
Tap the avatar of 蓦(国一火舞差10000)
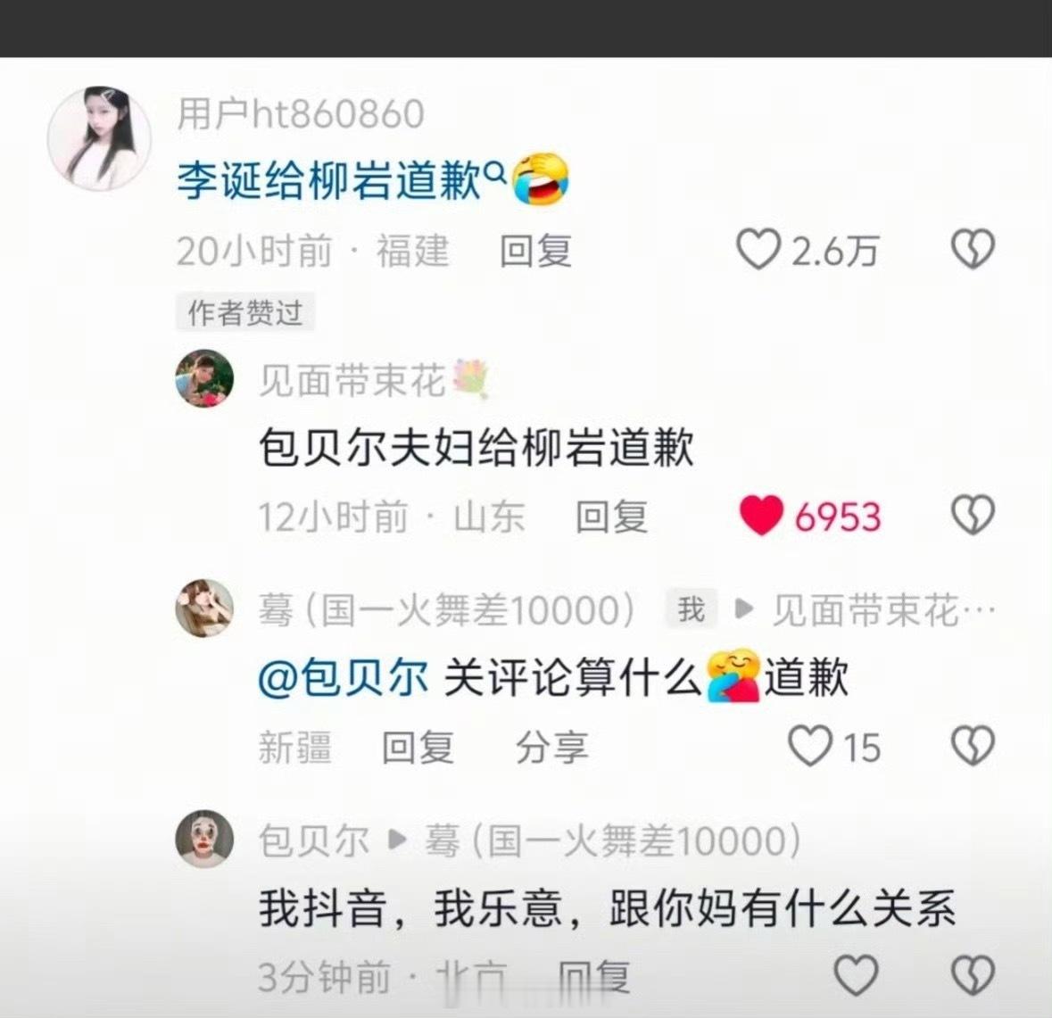[x=204, y=608]
